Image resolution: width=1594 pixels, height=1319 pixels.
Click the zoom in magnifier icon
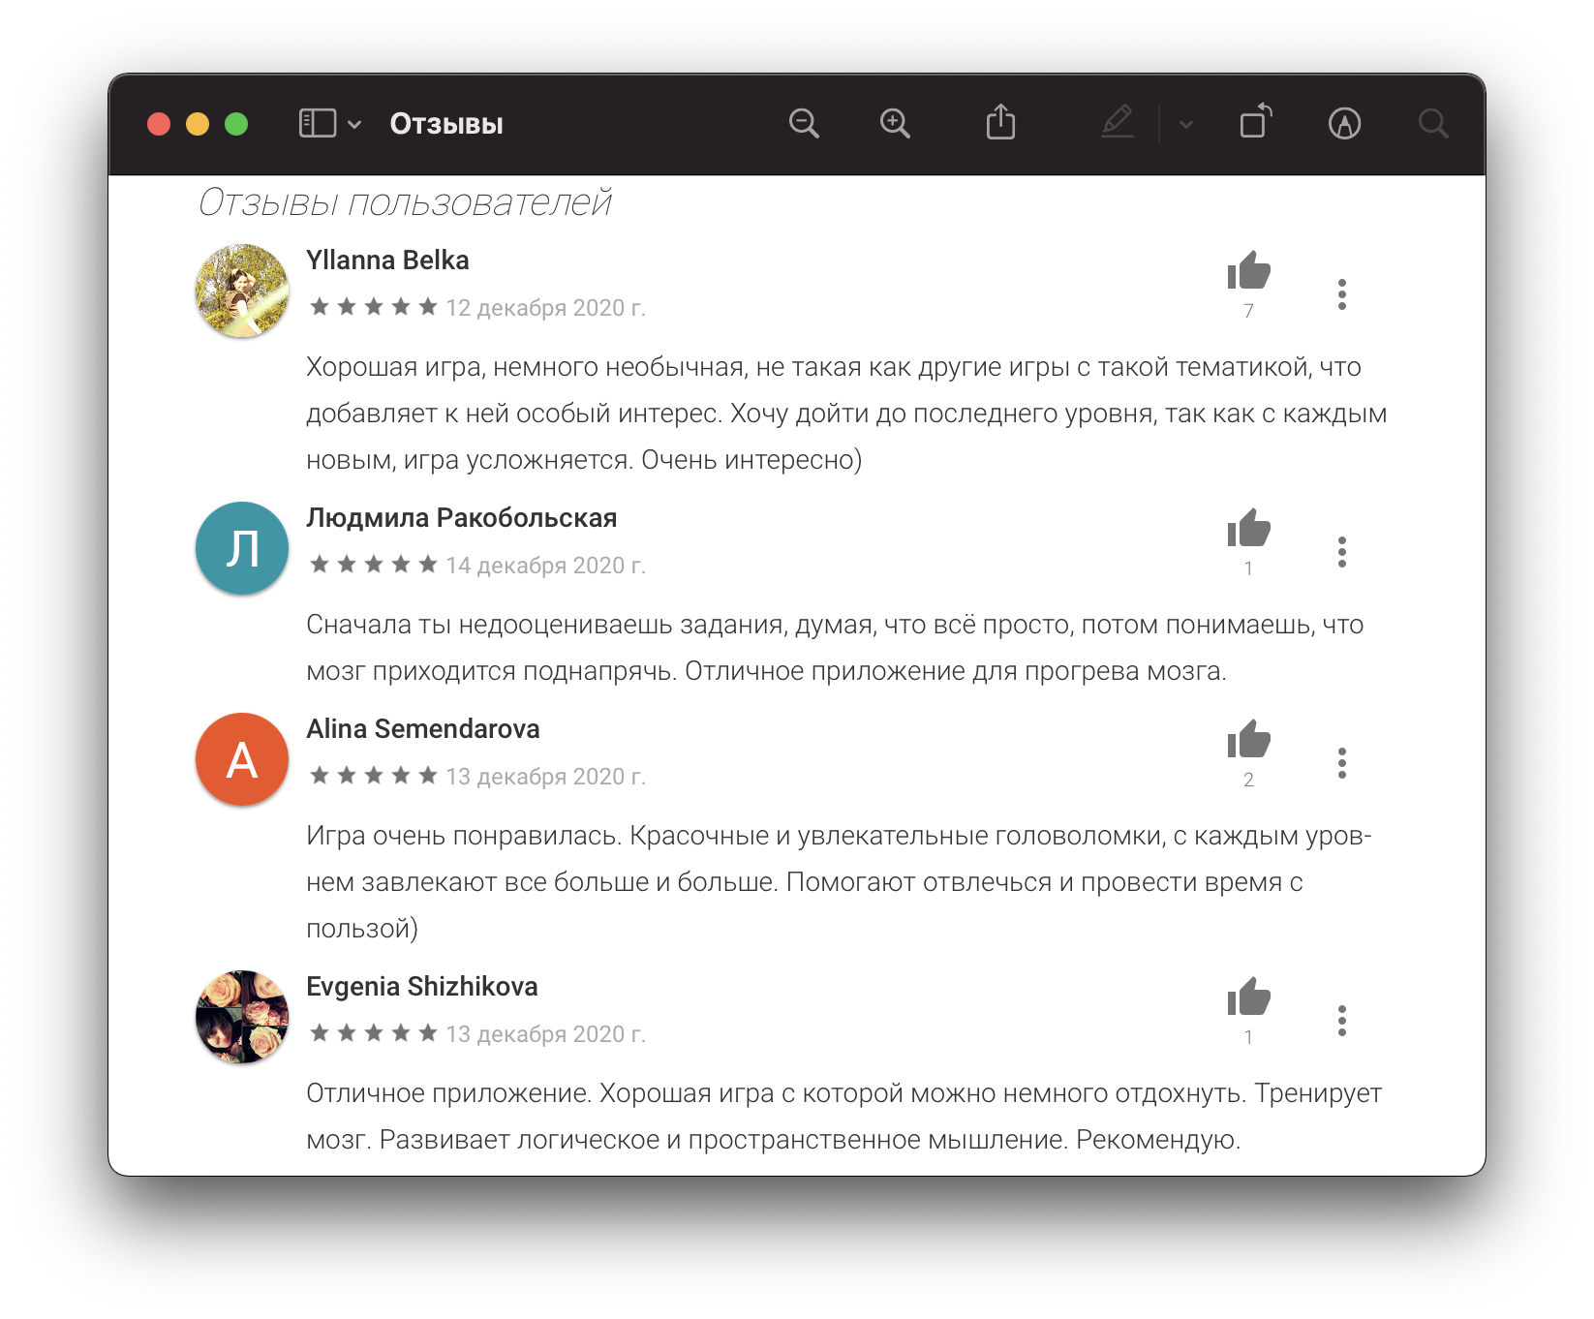[895, 124]
